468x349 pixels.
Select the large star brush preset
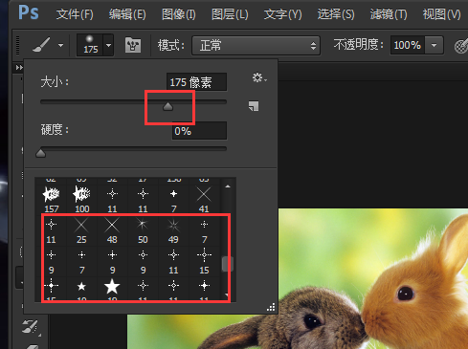pos(112,289)
